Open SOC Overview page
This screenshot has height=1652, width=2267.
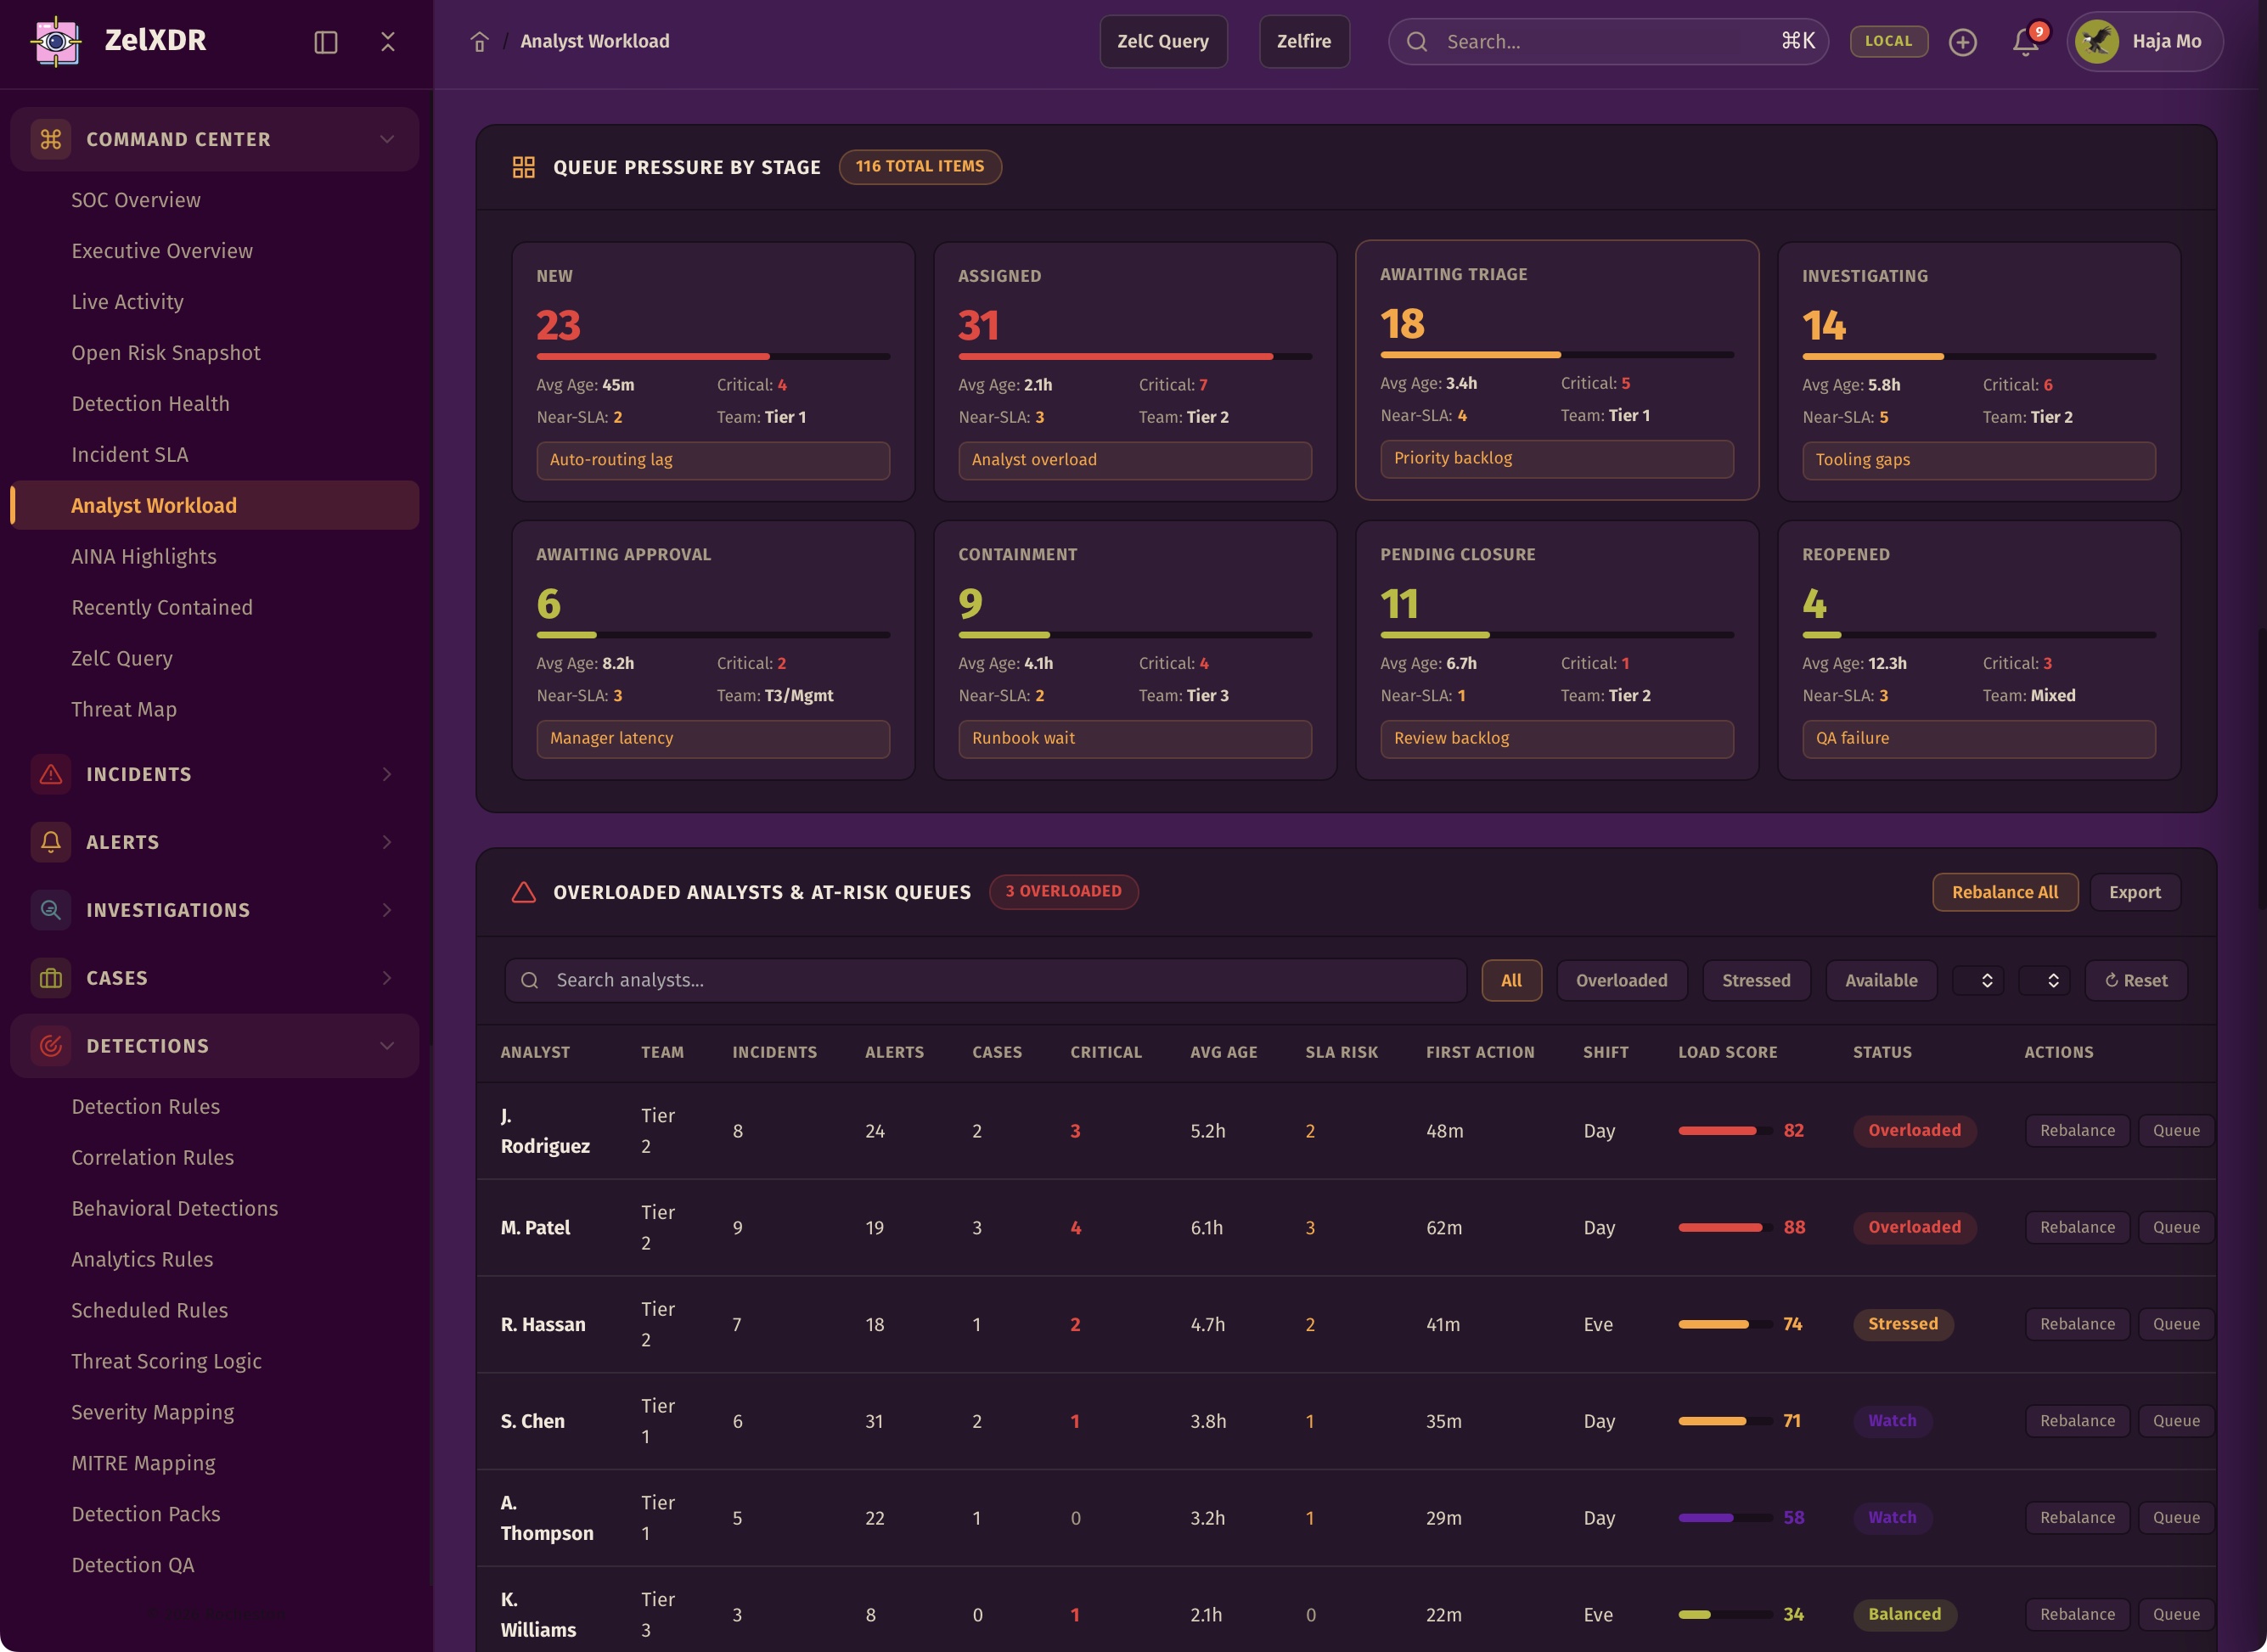[x=136, y=200]
